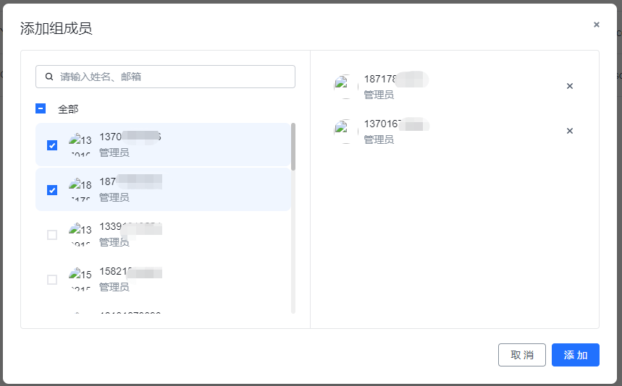Click the 取消 cancel button
Image resolution: width=622 pixels, height=386 pixels.
pos(522,355)
